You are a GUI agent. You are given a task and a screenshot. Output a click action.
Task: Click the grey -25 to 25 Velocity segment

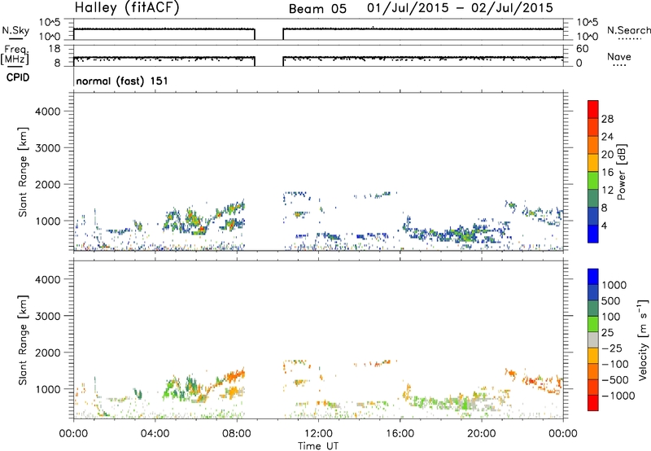pos(593,339)
